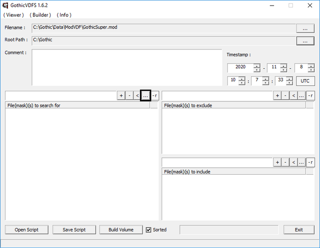Click the < button above exclude list
320x248 pixels.
[293, 95]
